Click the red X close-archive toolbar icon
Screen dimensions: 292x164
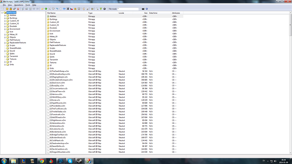click(x=18, y=9)
